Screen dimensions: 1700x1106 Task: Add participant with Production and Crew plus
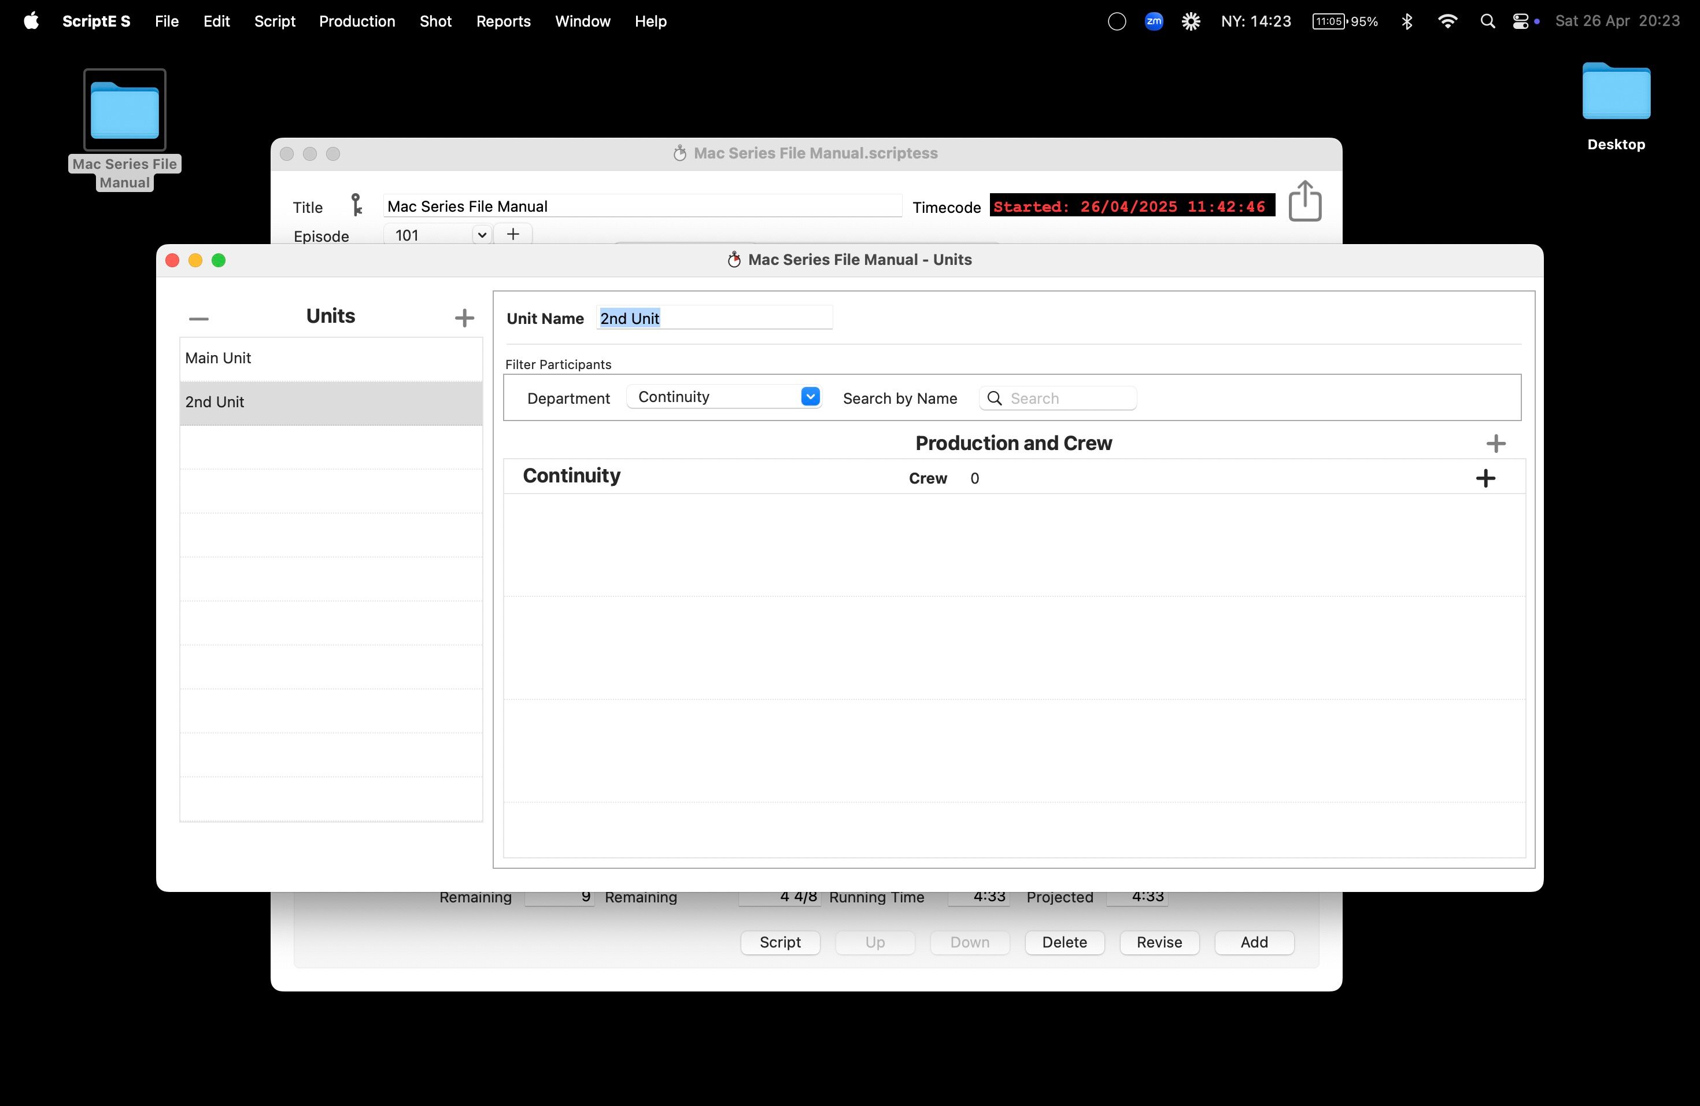(x=1496, y=444)
